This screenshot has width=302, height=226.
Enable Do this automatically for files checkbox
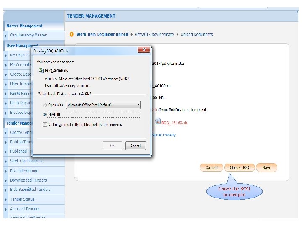tap(45, 125)
